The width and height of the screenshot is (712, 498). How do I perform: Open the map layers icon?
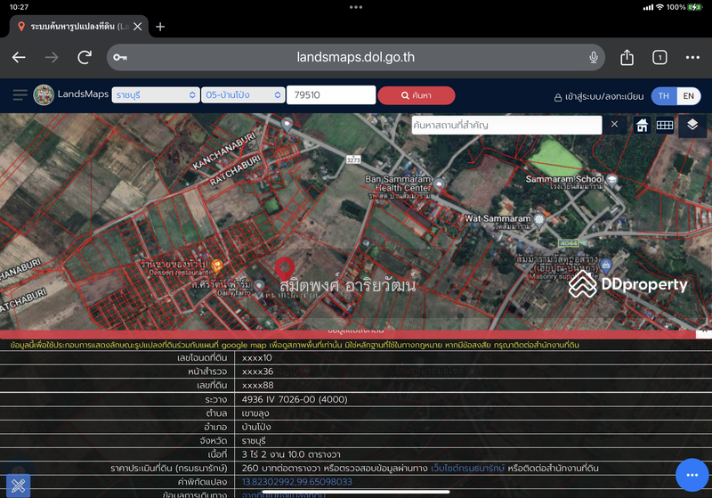click(692, 125)
